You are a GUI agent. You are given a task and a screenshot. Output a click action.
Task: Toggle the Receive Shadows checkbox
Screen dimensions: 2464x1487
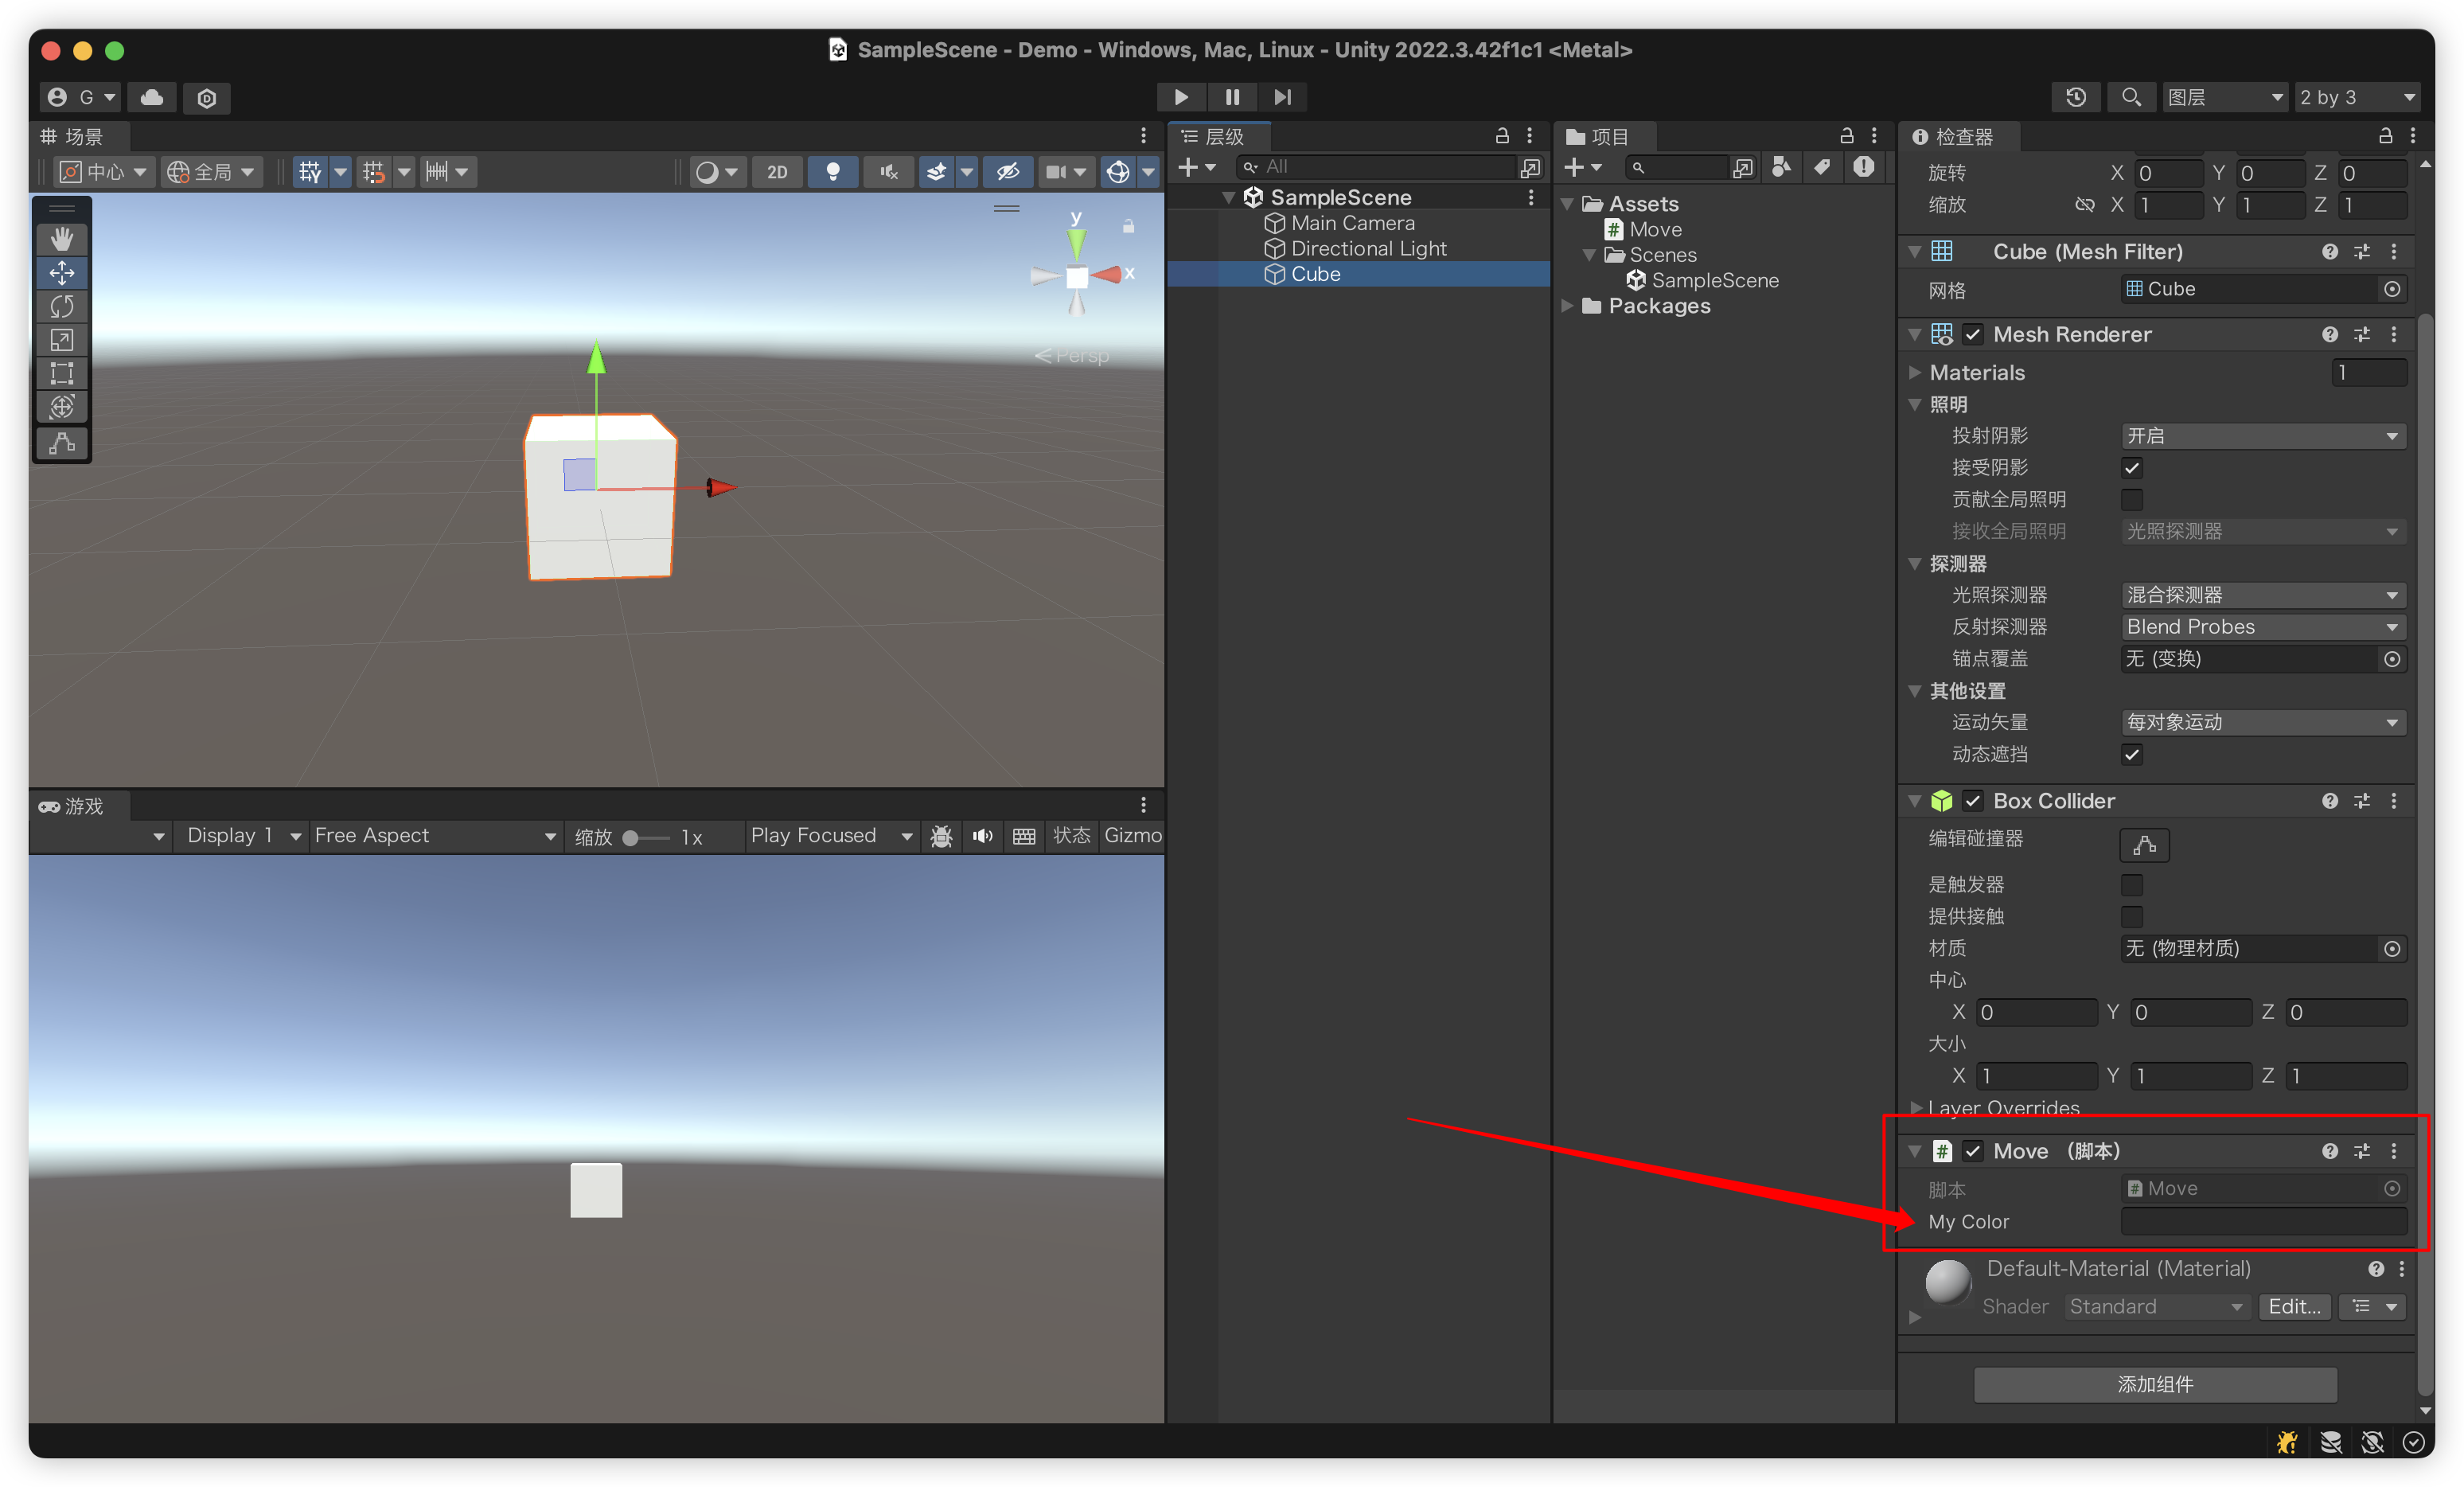pos(2131,468)
